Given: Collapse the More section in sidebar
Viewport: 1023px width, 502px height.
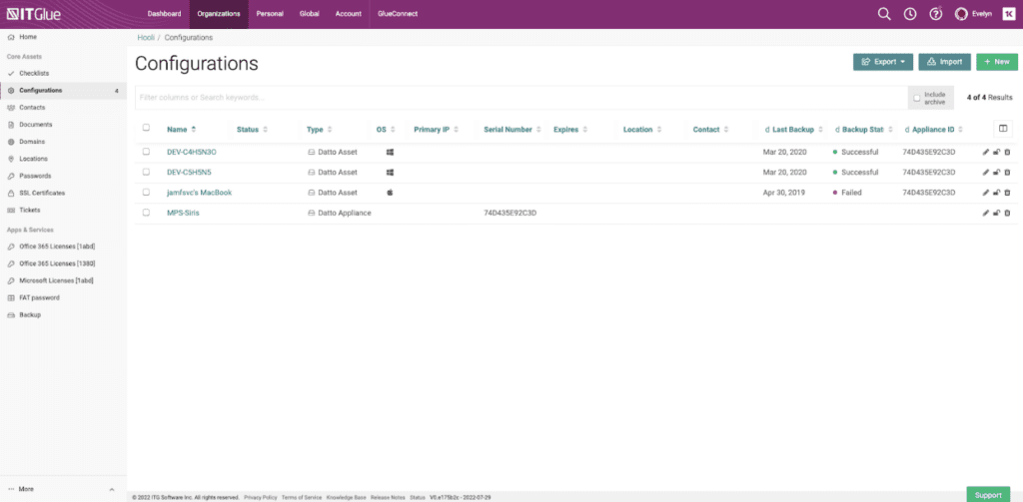Looking at the screenshot, I should [x=111, y=489].
